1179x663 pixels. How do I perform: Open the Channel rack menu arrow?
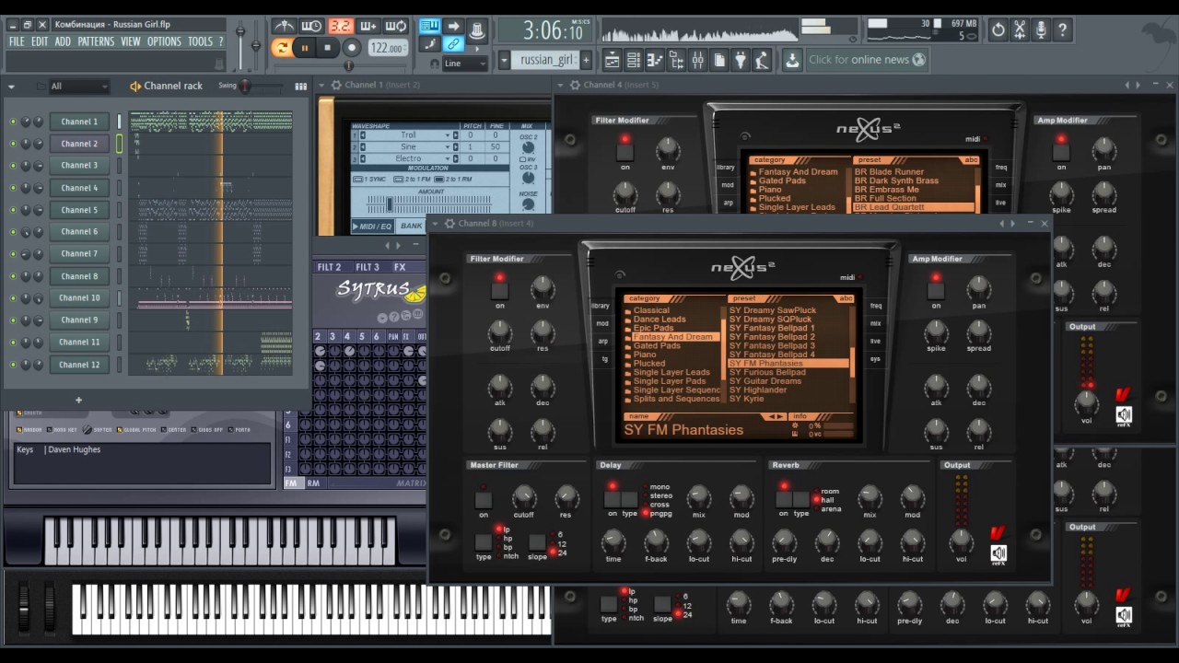tap(11, 86)
